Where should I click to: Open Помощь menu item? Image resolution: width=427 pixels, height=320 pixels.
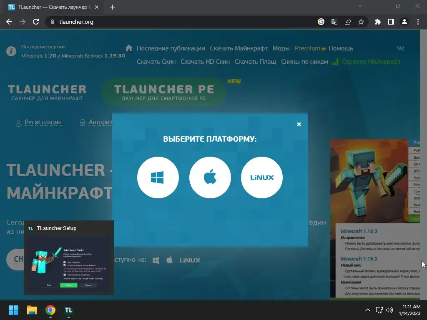click(341, 48)
